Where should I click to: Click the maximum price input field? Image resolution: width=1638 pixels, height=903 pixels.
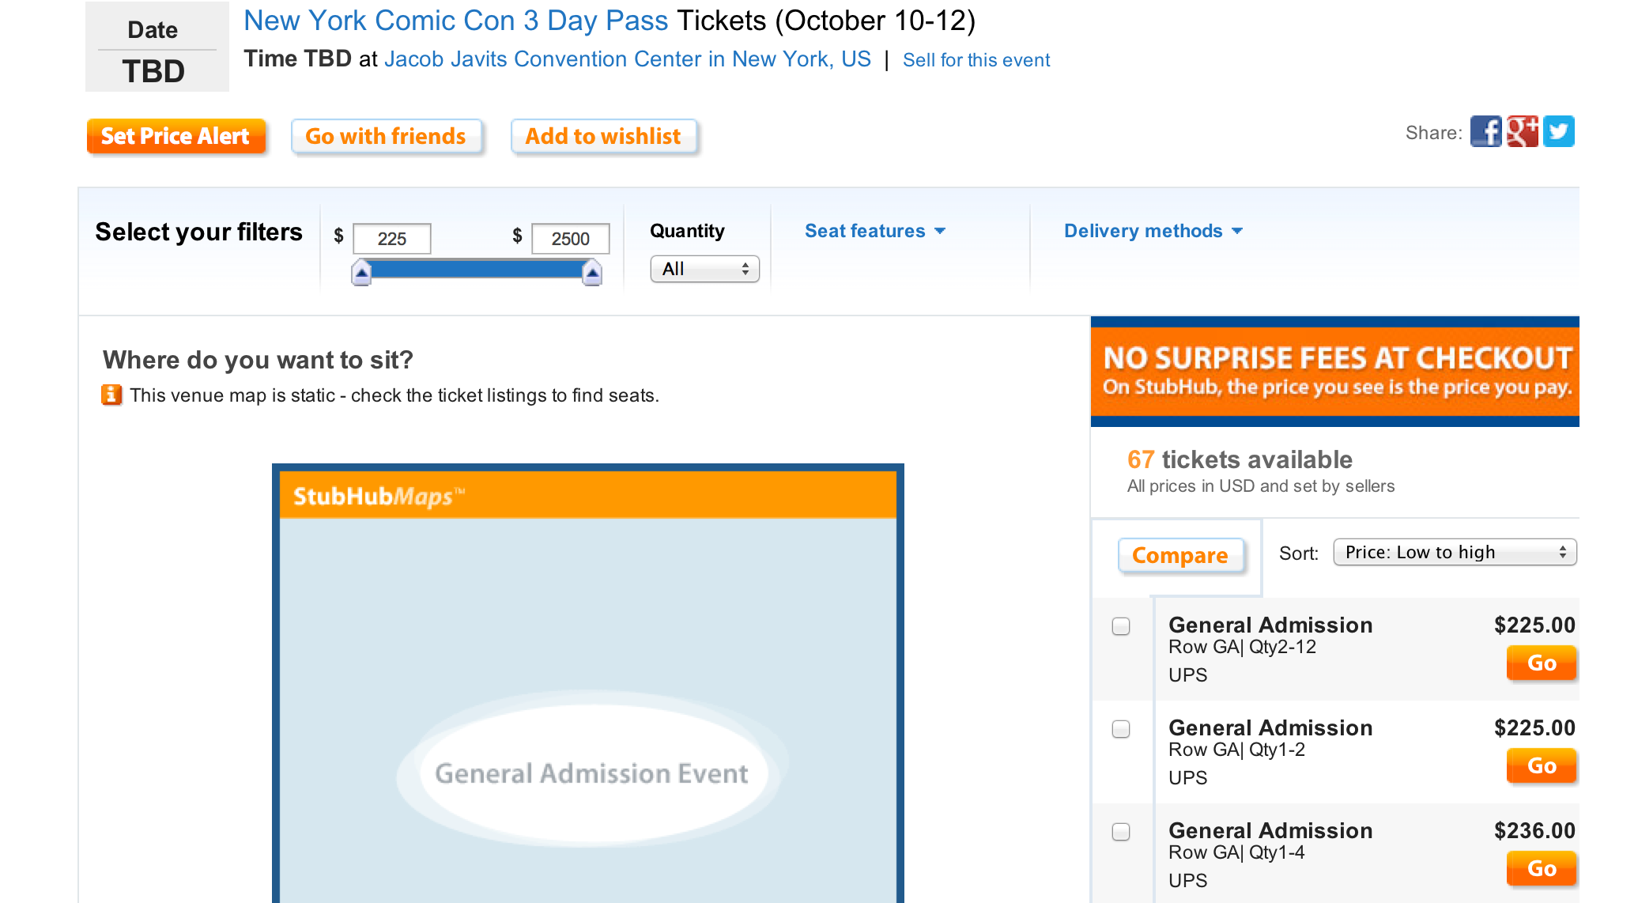(x=570, y=239)
